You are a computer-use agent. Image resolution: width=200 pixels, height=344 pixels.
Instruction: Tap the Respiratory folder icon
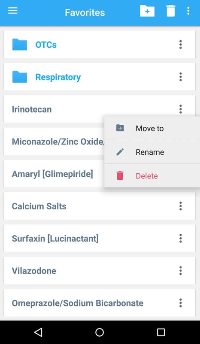tap(19, 77)
